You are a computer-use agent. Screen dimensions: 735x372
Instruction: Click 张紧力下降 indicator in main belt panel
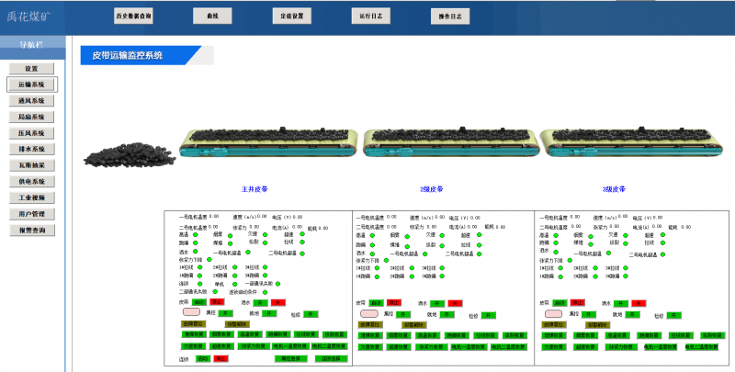(209, 260)
